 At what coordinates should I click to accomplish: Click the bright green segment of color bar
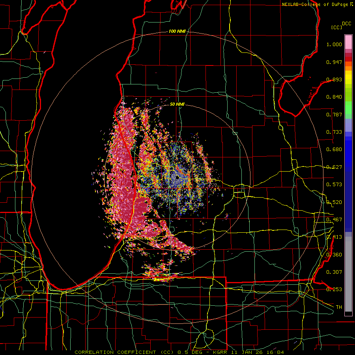348,108
